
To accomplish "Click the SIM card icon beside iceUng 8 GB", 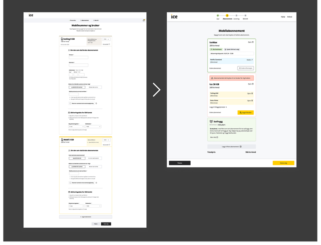I will [62, 39].
